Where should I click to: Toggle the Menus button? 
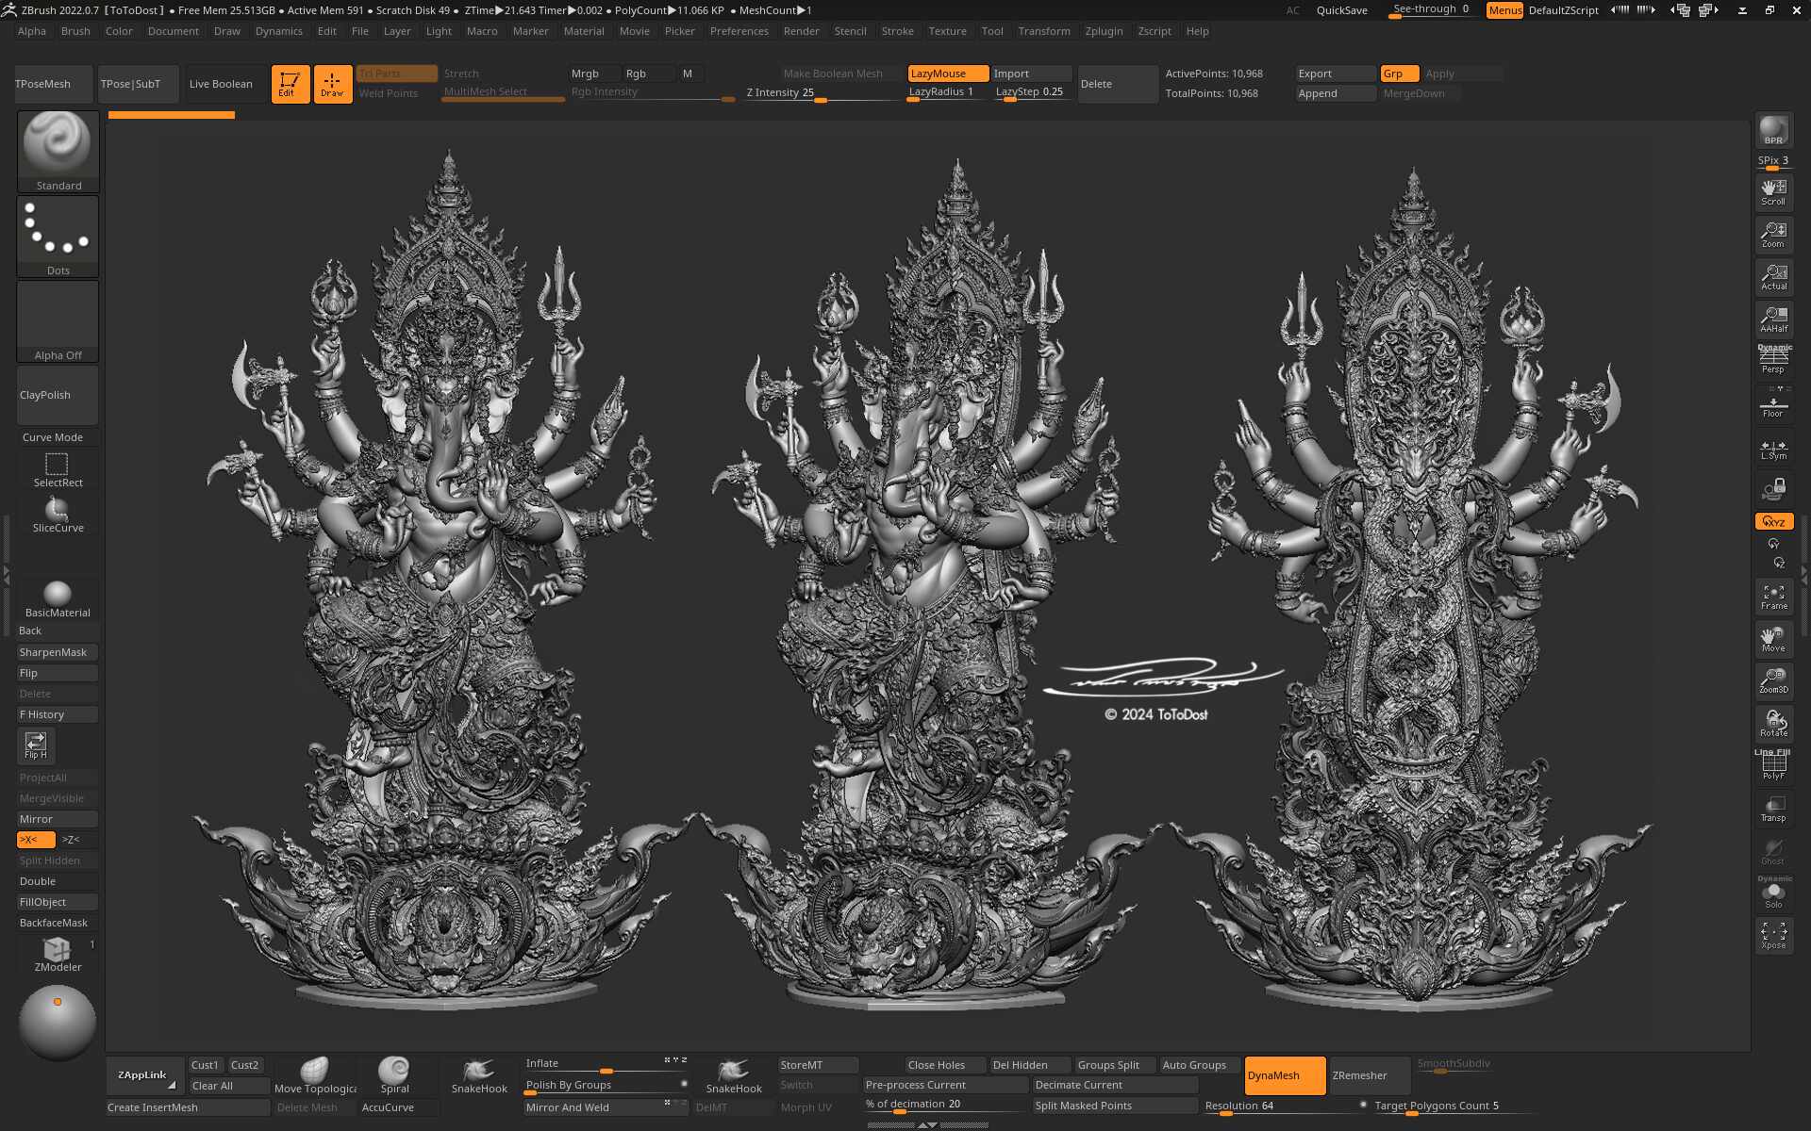[1504, 10]
